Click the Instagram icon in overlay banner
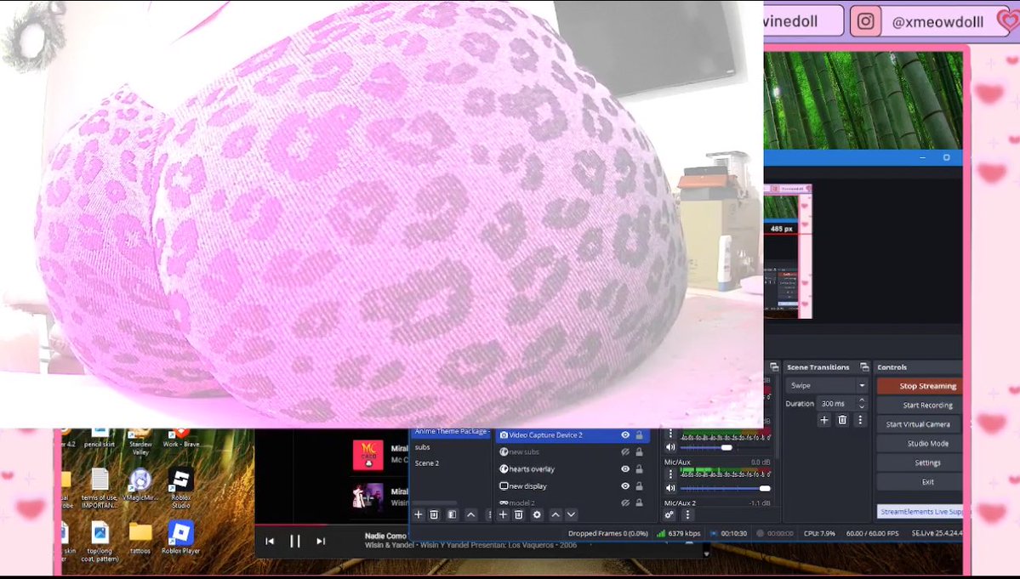This screenshot has width=1020, height=579. (865, 21)
